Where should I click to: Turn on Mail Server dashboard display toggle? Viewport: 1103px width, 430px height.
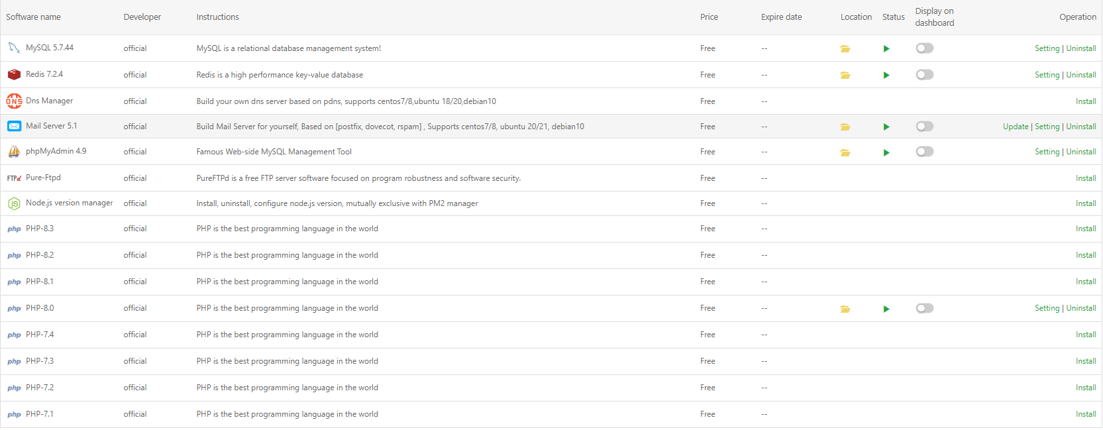point(925,127)
